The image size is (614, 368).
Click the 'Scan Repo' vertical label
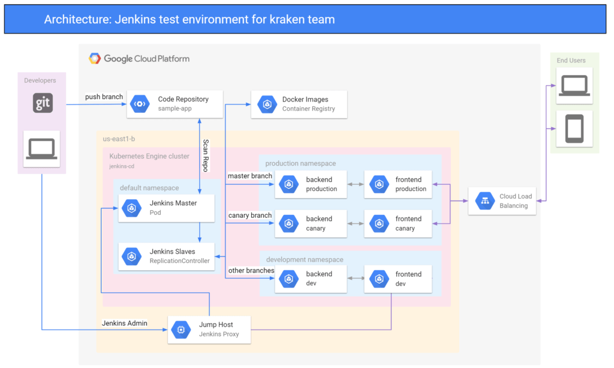click(x=205, y=155)
